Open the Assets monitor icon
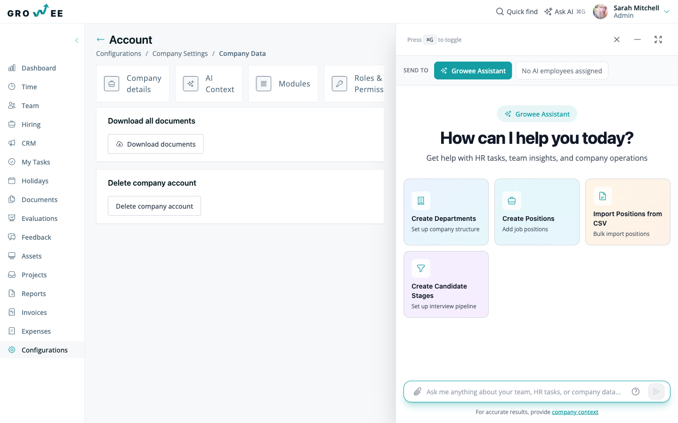Screen dimensions: 678x423 pos(12,256)
